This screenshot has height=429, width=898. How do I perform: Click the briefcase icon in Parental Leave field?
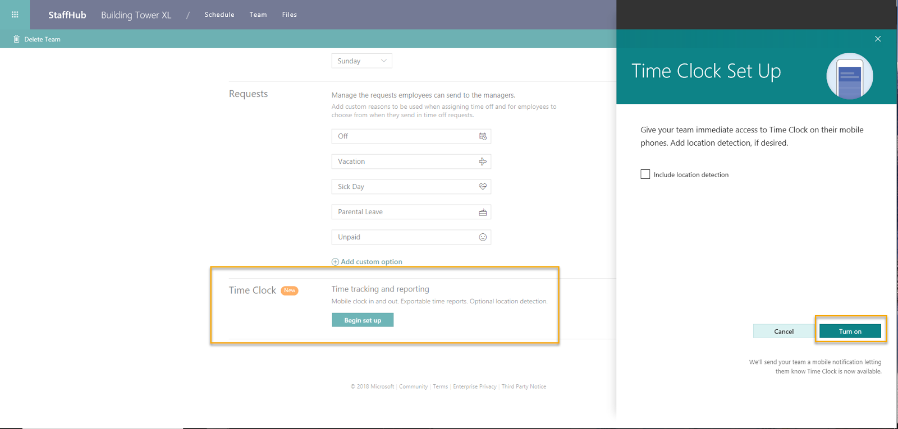[x=483, y=212]
